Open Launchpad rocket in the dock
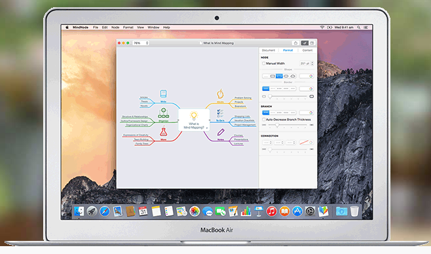 point(92,211)
